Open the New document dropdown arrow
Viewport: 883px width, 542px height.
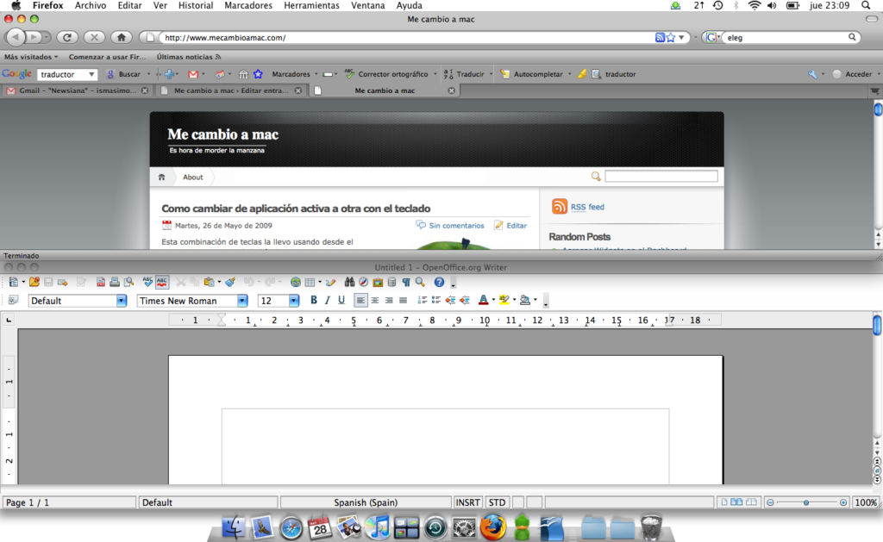(23, 282)
